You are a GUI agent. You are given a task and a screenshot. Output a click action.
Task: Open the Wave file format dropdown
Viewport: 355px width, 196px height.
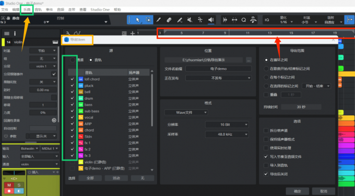pos(186,112)
